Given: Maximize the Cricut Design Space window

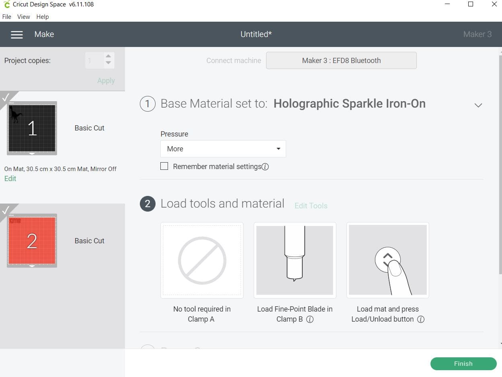Looking at the screenshot, I should pyautogui.click(x=471, y=4).
